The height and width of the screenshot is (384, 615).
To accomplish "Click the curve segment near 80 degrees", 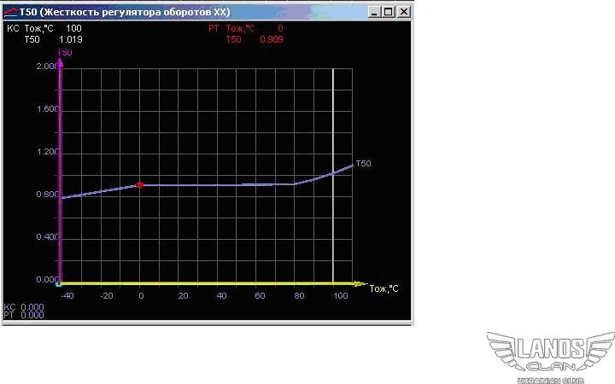I will point(294,183).
